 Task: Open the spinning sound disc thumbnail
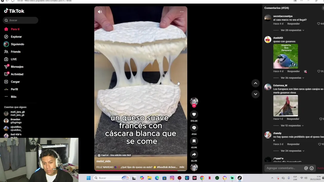point(194,167)
